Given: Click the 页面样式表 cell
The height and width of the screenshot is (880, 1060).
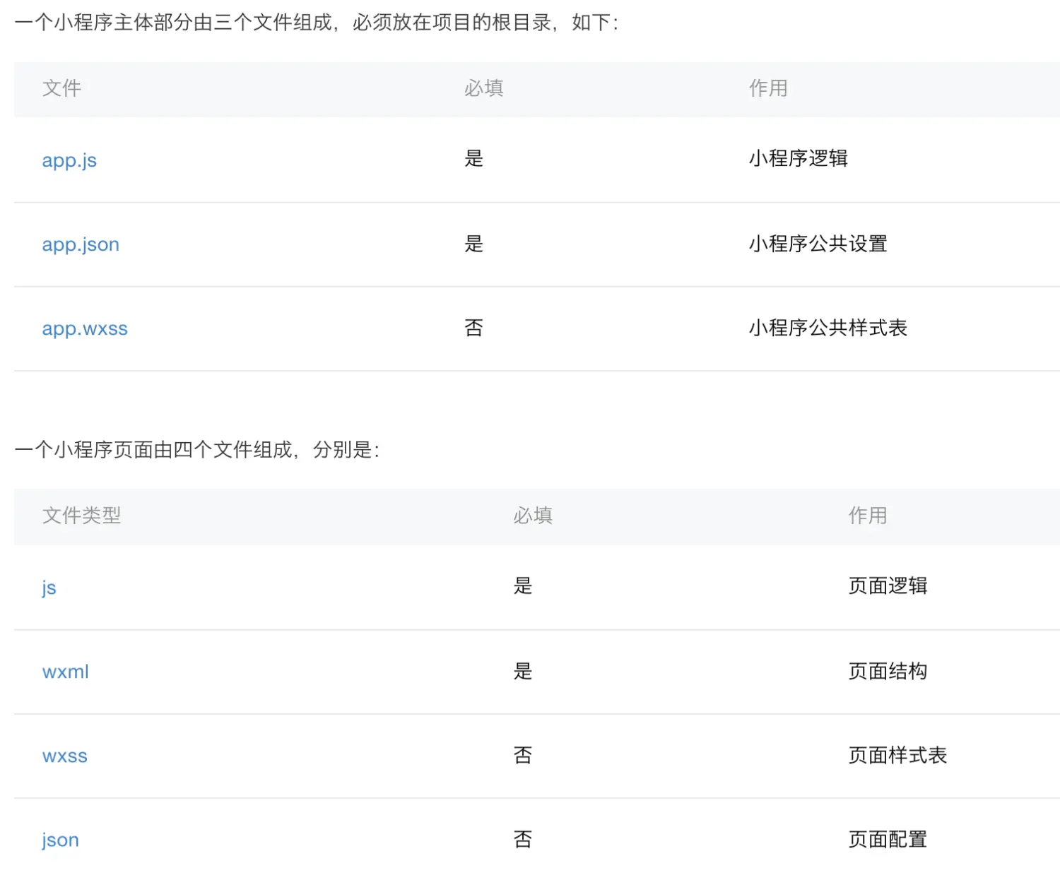Looking at the screenshot, I should point(897,755).
